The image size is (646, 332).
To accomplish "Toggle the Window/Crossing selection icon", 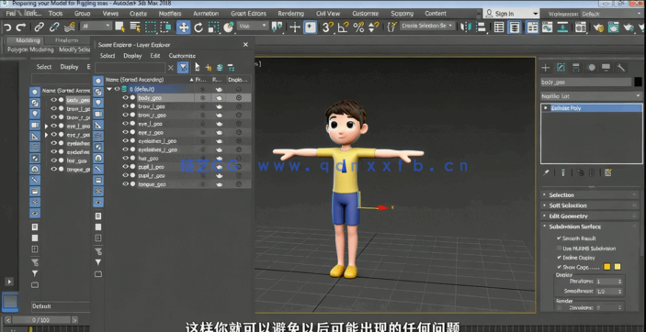I will point(165,28).
